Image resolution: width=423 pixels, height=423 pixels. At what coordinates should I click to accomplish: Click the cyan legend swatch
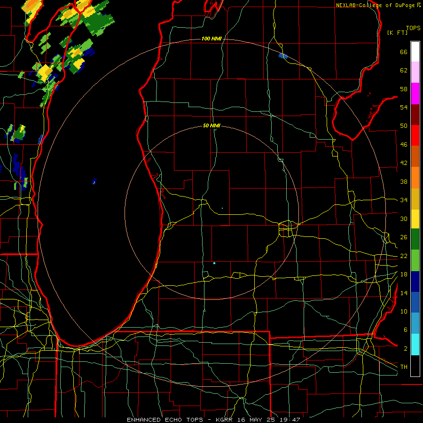click(x=415, y=345)
